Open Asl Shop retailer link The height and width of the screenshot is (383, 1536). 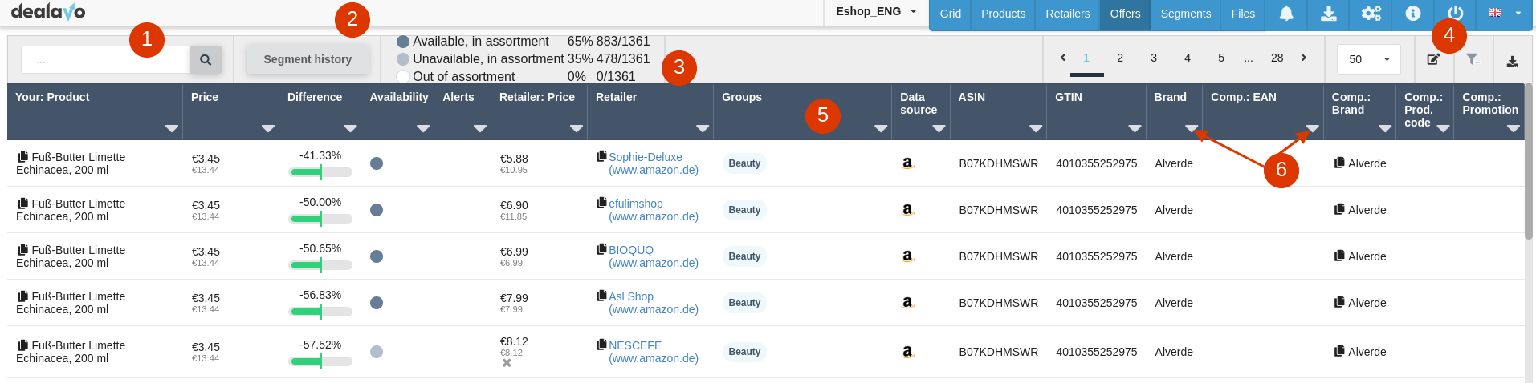click(x=654, y=303)
